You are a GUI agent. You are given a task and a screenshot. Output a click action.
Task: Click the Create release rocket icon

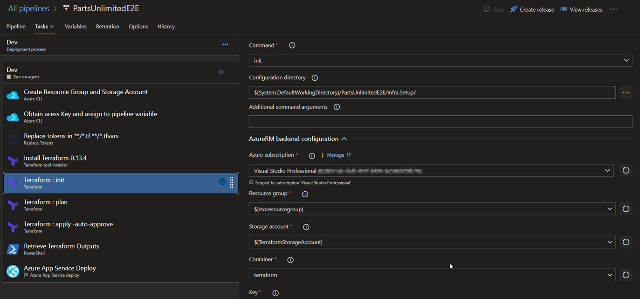(x=514, y=9)
